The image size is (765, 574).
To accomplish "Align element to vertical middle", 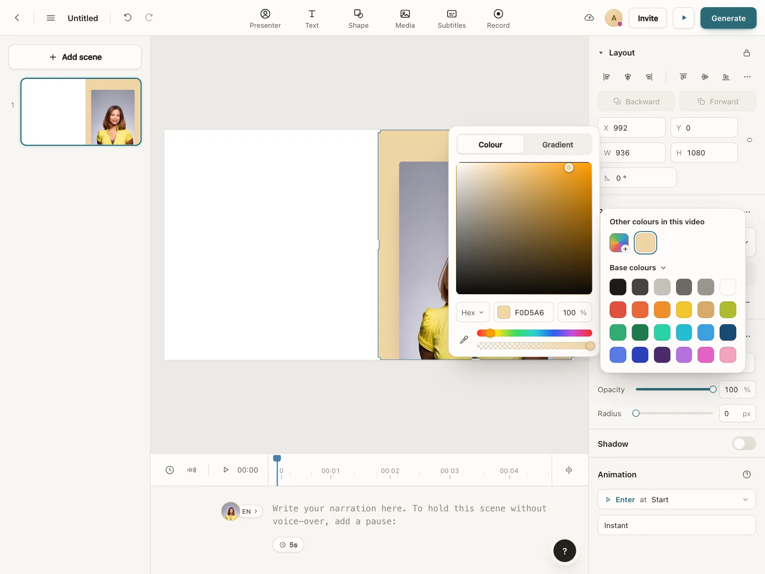I will point(705,77).
